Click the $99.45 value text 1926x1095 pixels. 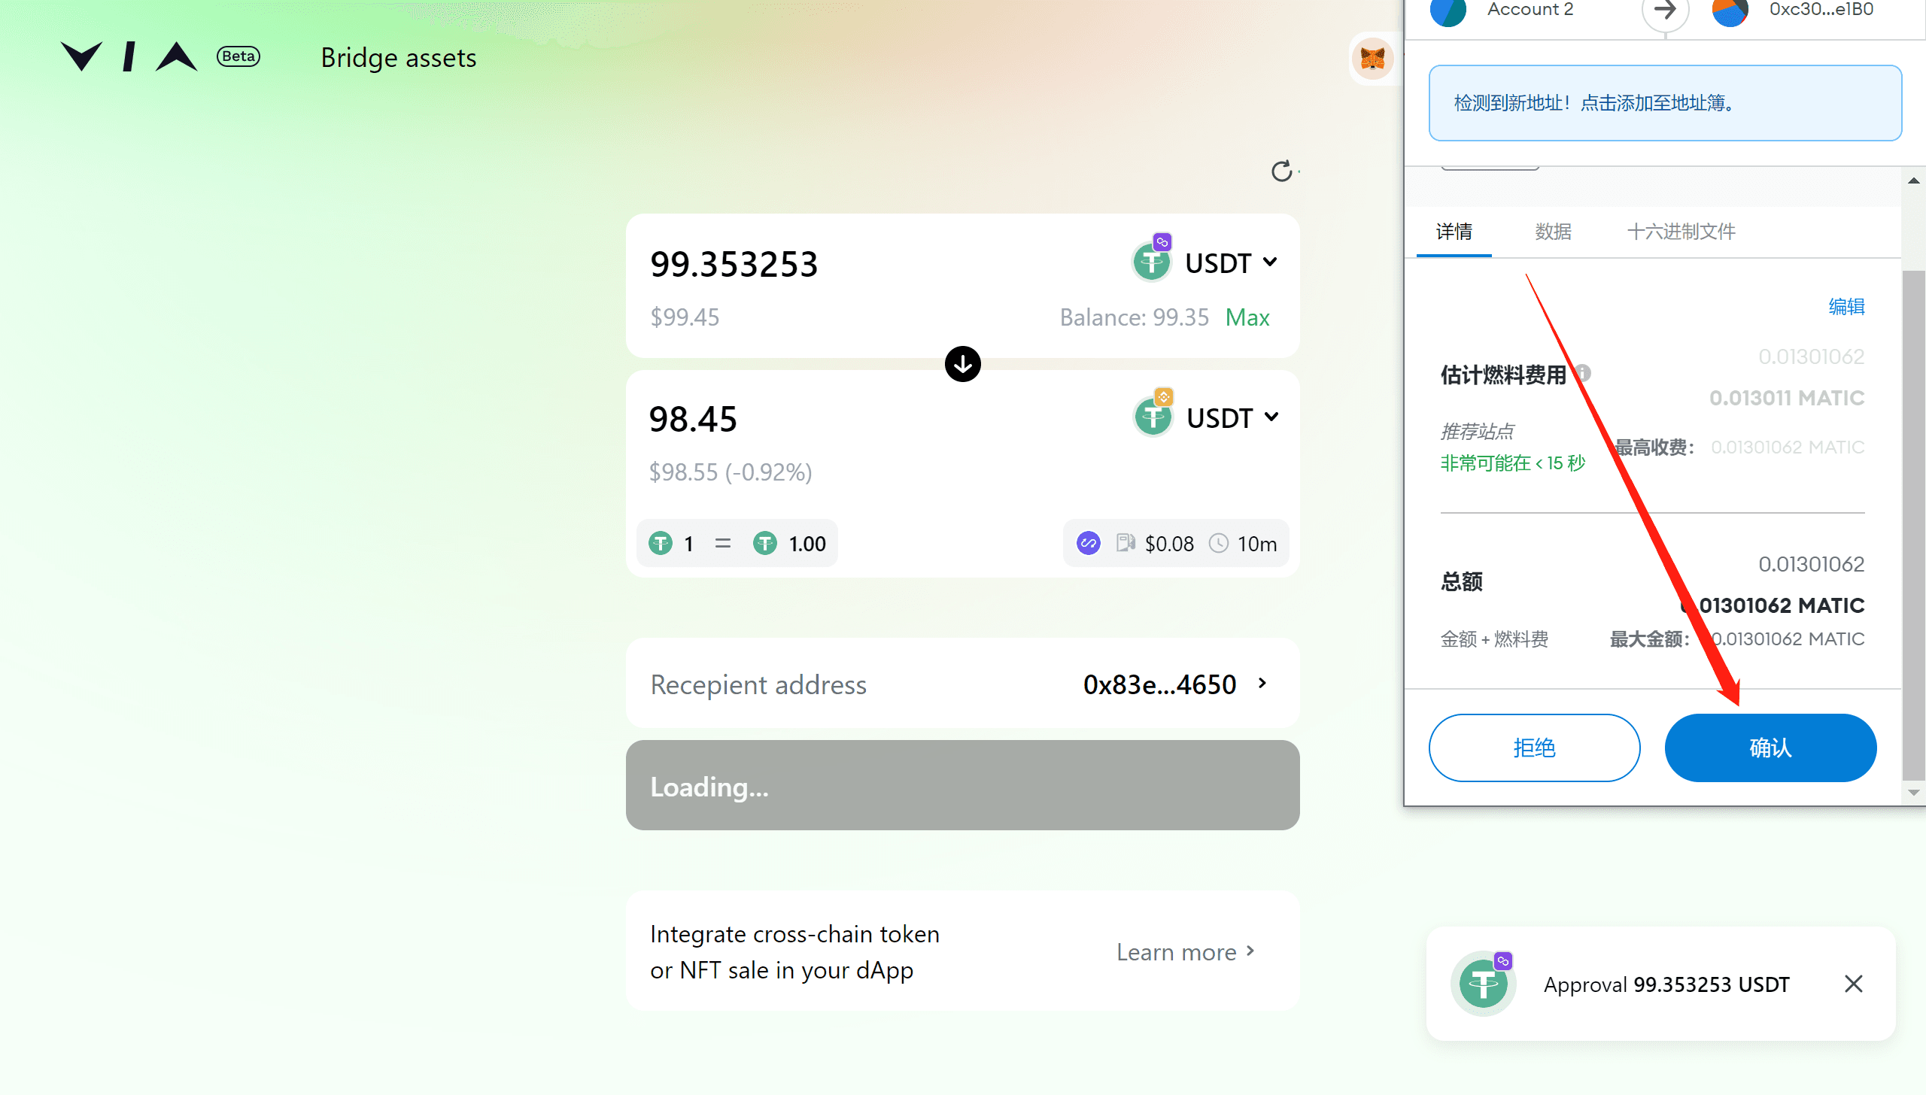coord(685,317)
